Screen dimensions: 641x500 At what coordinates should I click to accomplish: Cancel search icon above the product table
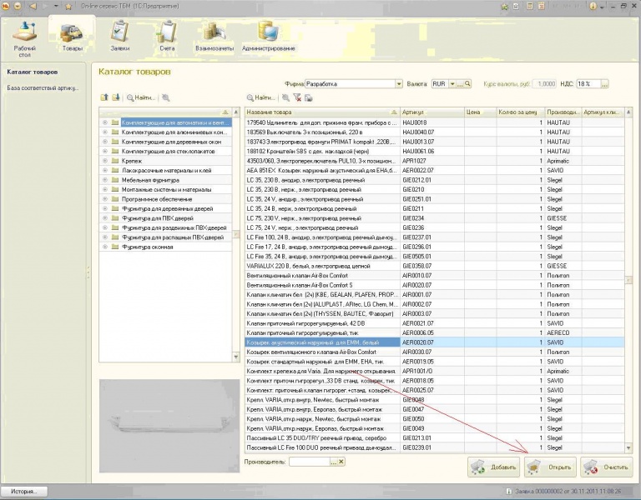[285, 97]
